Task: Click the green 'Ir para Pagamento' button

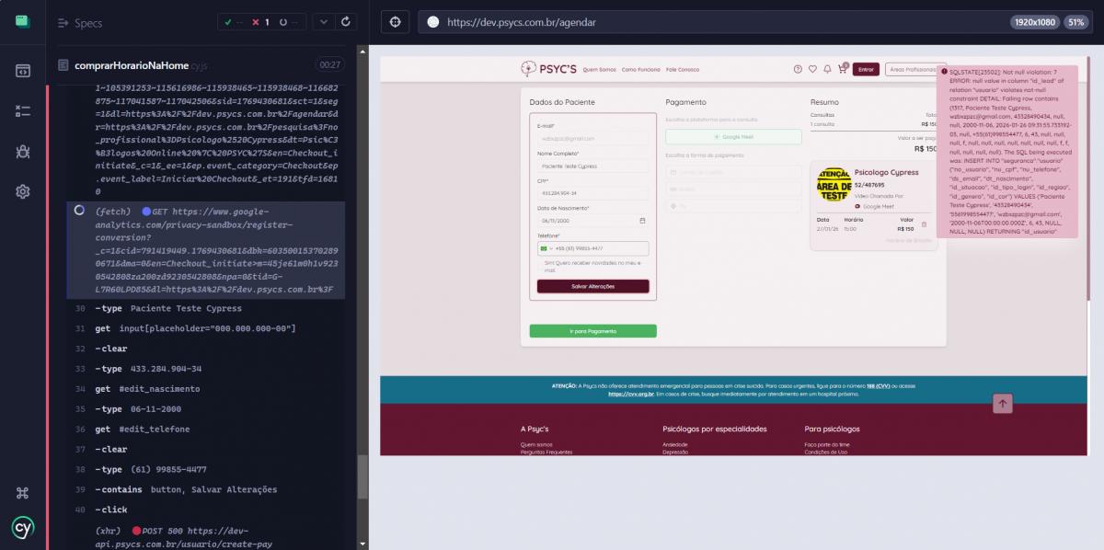Action: click(x=592, y=330)
